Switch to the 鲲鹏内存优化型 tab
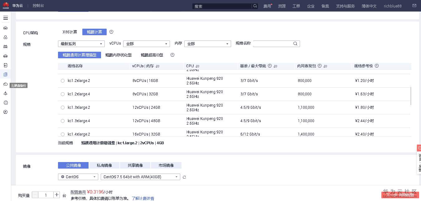 pos(119,55)
